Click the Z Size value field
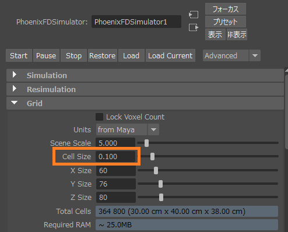This screenshot has width=288, height=232. point(116,197)
